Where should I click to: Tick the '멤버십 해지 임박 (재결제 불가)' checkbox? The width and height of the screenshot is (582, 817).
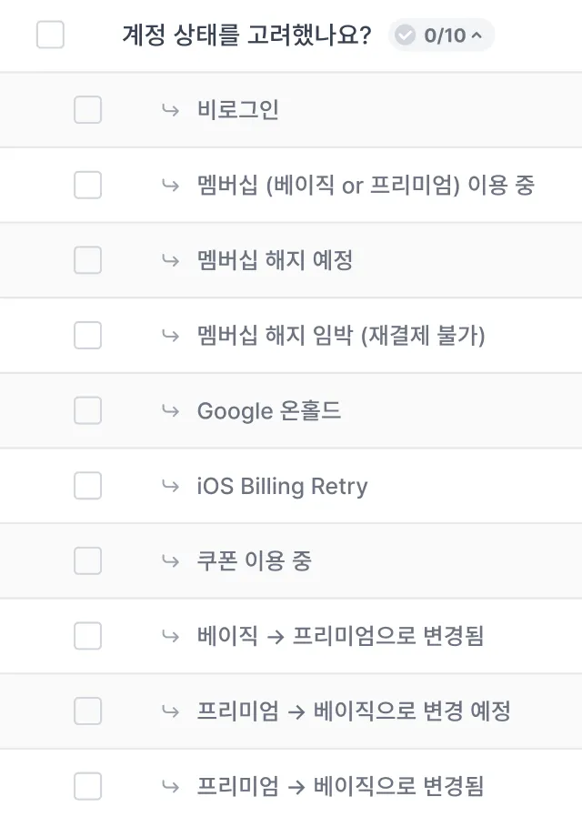click(x=87, y=336)
